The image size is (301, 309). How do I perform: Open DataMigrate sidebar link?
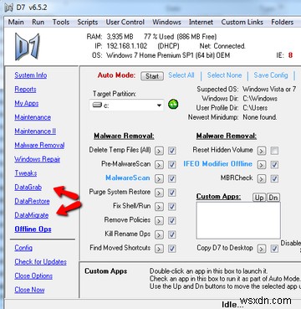point(32,215)
